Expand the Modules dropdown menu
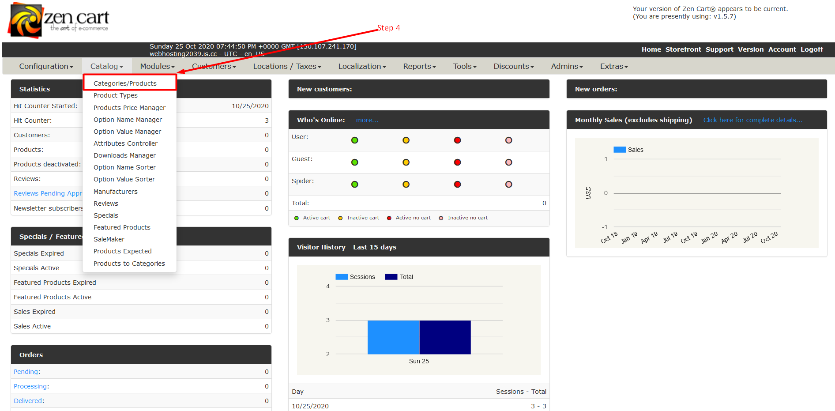Viewport: 835px width, 411px height. [x=158, y=66]
